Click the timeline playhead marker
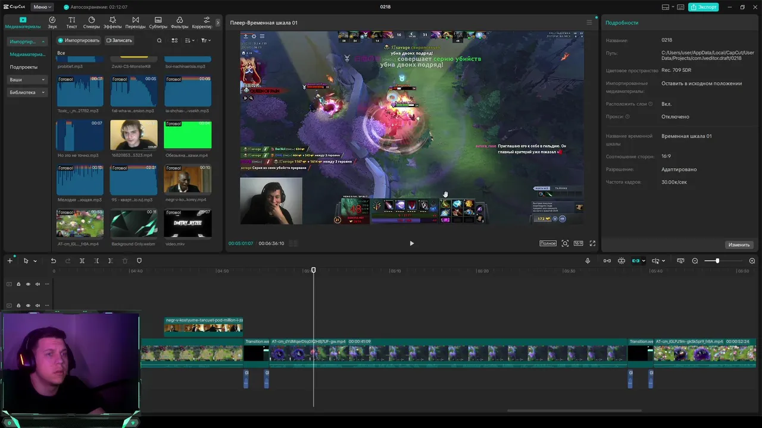 [314, 270]
